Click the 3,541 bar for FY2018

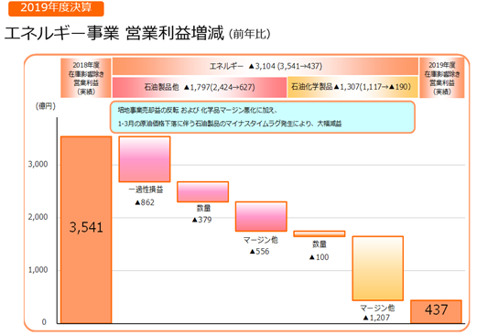(86, 230)
